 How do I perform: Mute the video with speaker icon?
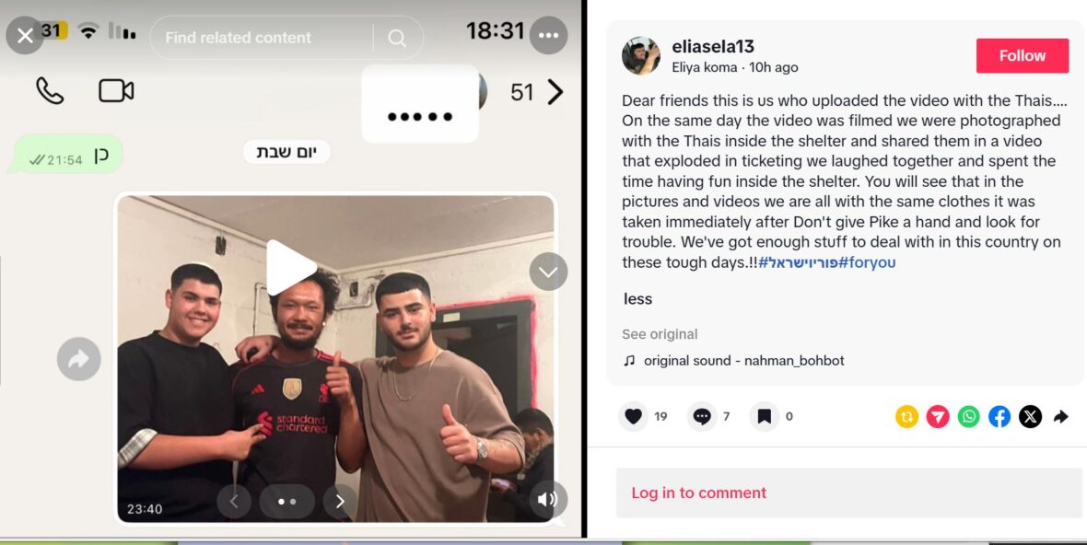548,499
